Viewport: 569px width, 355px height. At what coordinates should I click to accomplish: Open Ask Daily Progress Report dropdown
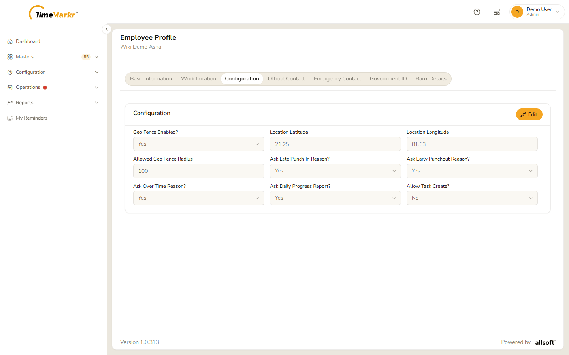click(335, 198)
